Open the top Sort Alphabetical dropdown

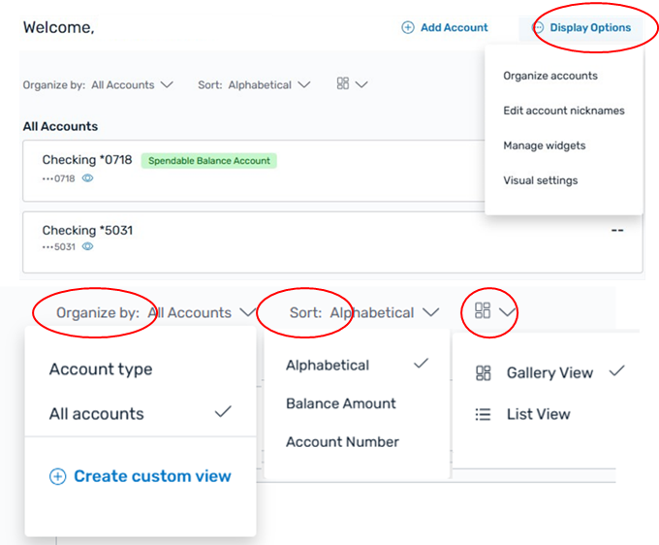(x=254, y=85)
